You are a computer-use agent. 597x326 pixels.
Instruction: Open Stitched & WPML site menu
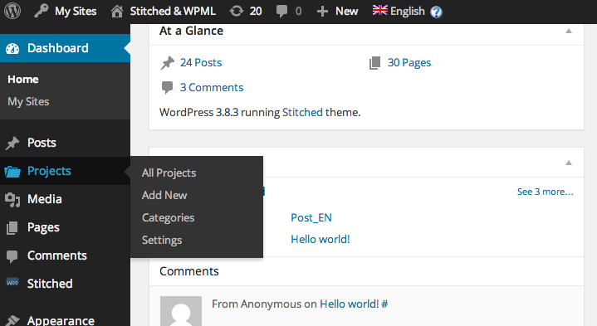pos(173,11)
